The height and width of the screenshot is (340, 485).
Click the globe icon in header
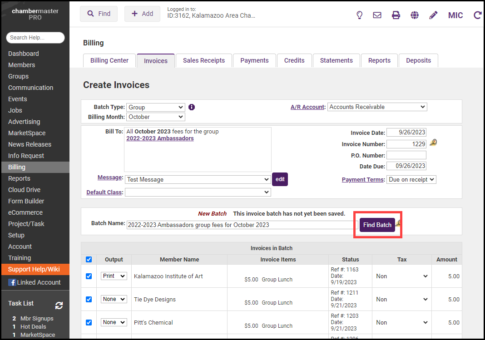(415, 15)
